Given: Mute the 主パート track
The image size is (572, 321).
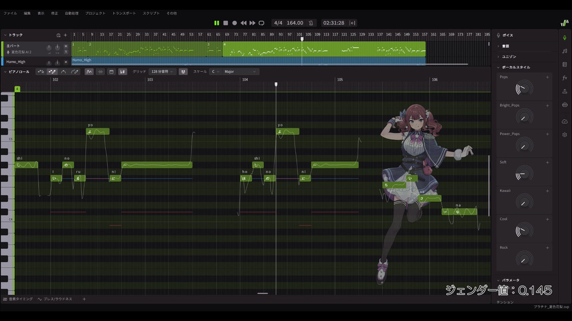Looking at the screenshot, I should [66, 45].
